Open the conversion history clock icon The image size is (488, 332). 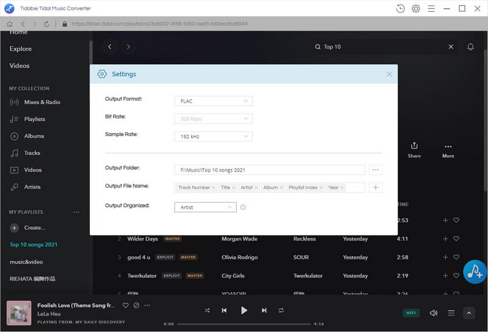[x=400, y=9]
